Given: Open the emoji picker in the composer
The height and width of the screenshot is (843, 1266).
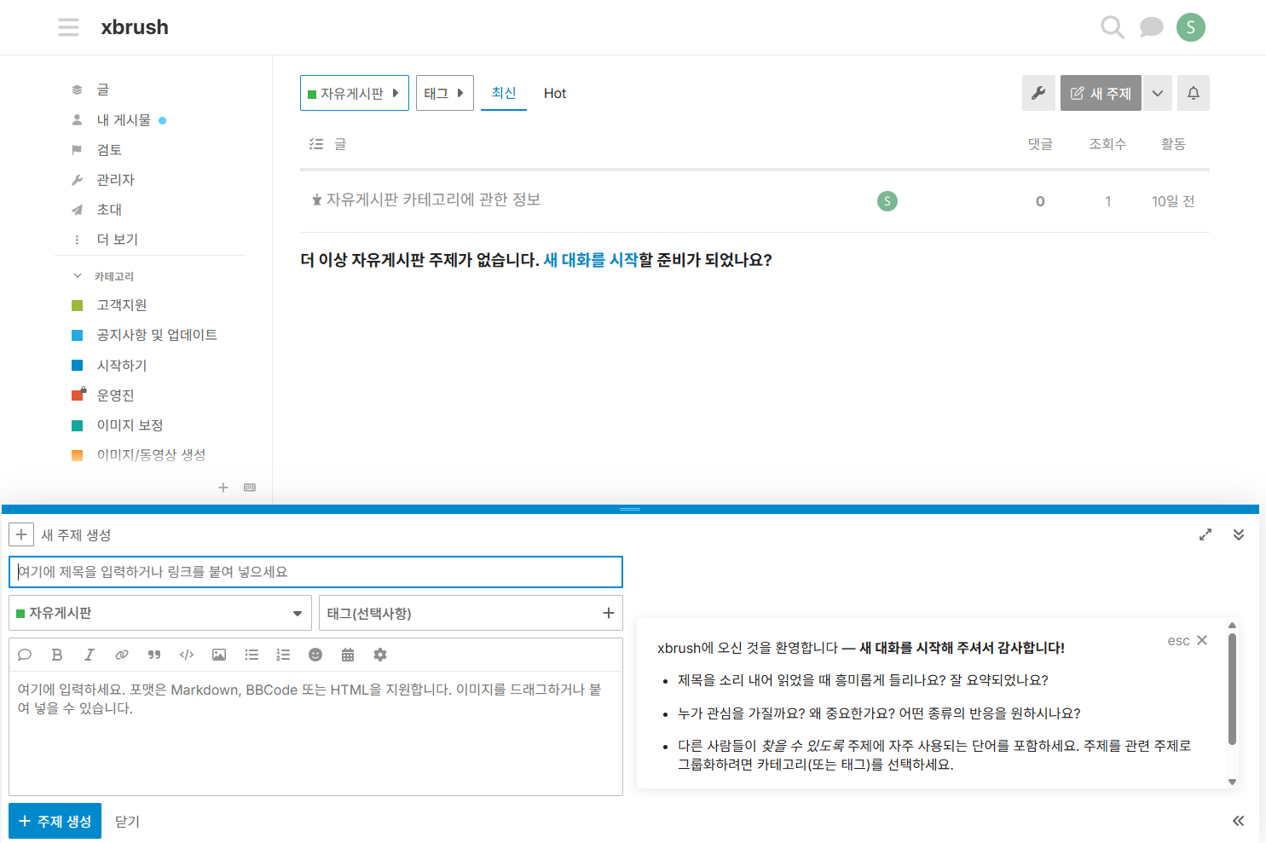Looking at the screenshot, I should (x=315, y=654).
